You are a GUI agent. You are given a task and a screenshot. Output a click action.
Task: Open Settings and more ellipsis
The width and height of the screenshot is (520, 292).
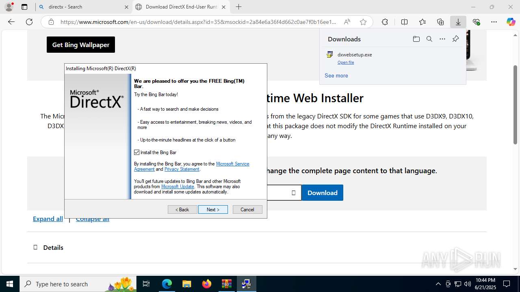(x=494, y=22)
